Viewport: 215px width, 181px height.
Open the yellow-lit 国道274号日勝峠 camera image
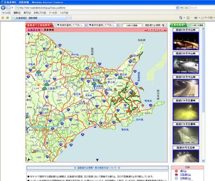coord(186,111)
